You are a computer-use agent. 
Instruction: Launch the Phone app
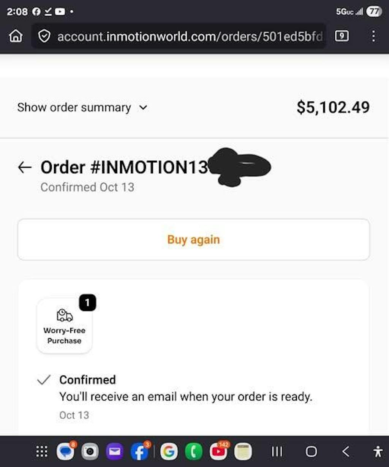coord(194,451)
